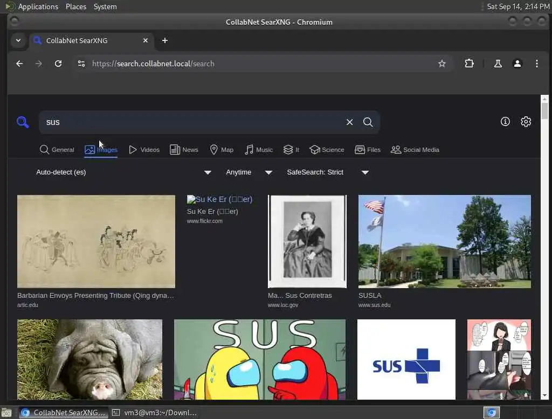
Task: Click the Ma... Sus Contreras title
Action: pyautogui.click(x=300, y=296)
